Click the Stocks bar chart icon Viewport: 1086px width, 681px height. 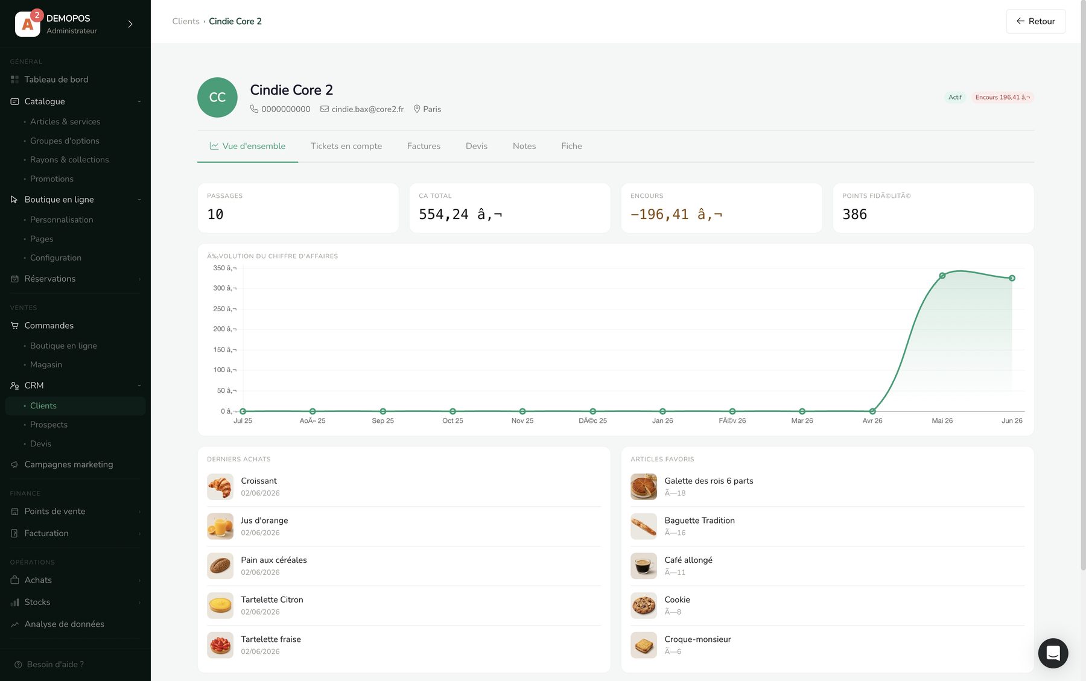click(14, 602)
